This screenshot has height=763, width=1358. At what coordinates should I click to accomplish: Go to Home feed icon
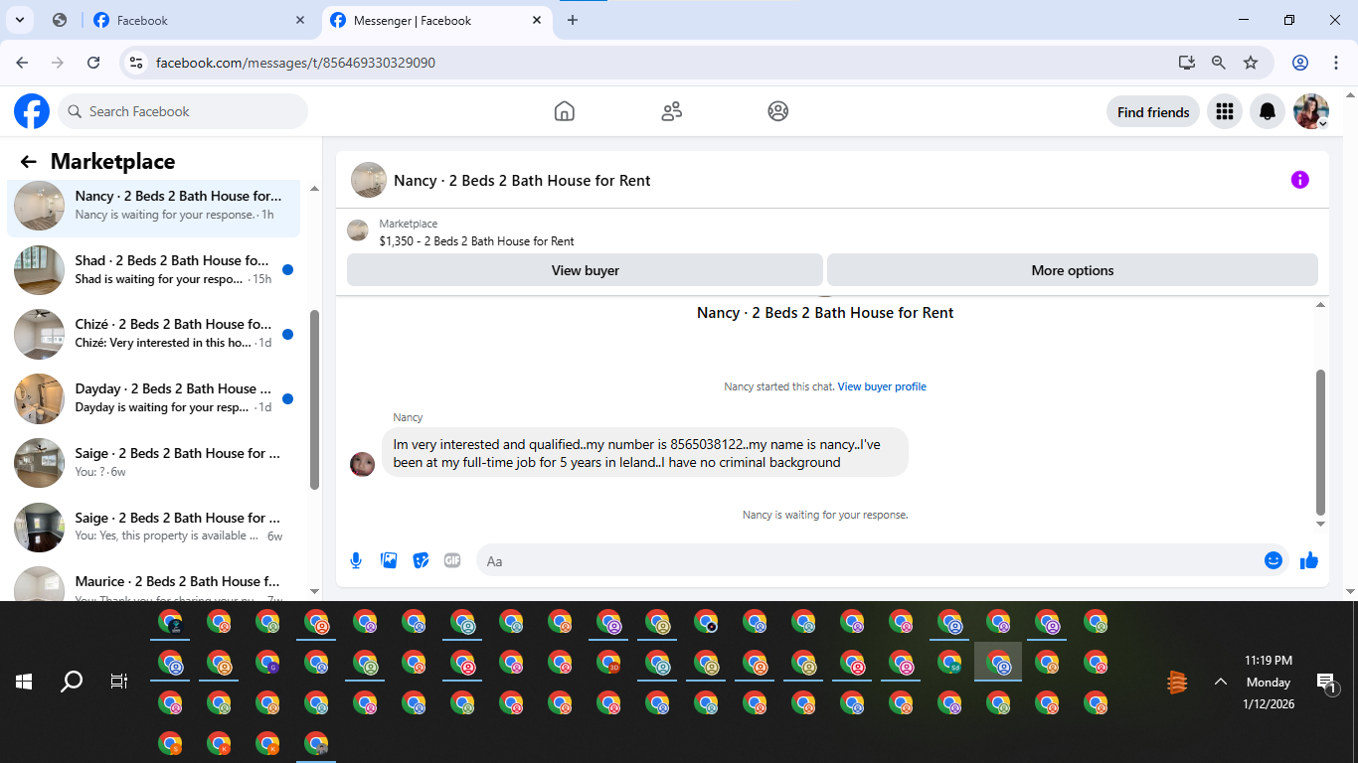click(x=564, y=111)
